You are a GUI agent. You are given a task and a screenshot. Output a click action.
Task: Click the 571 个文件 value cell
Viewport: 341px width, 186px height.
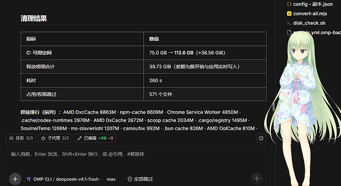(205, 94)
